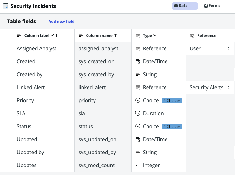This screenshot has width=235, height=175.
Task: Click the Table fields heading
Action: [22, 21]
